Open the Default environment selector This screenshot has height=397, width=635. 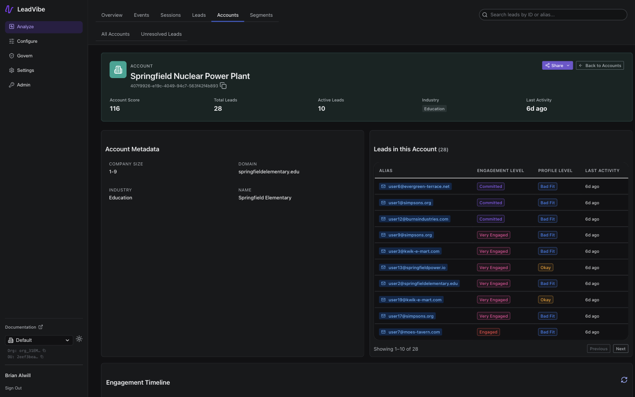(39, 340)
